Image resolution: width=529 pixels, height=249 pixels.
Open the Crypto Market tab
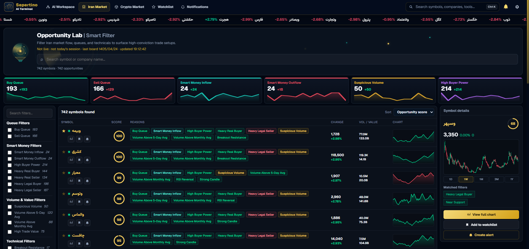(x=129, y=7)
